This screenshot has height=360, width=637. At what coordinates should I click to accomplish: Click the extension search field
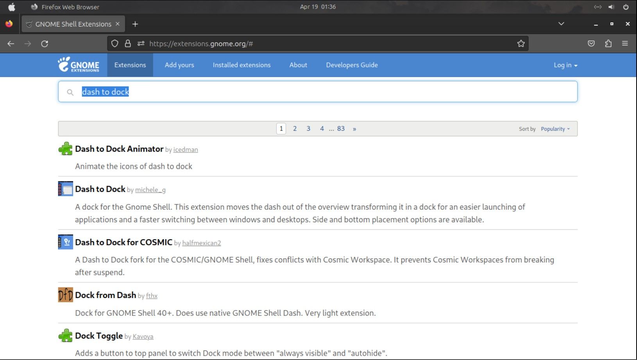[317, 92]
